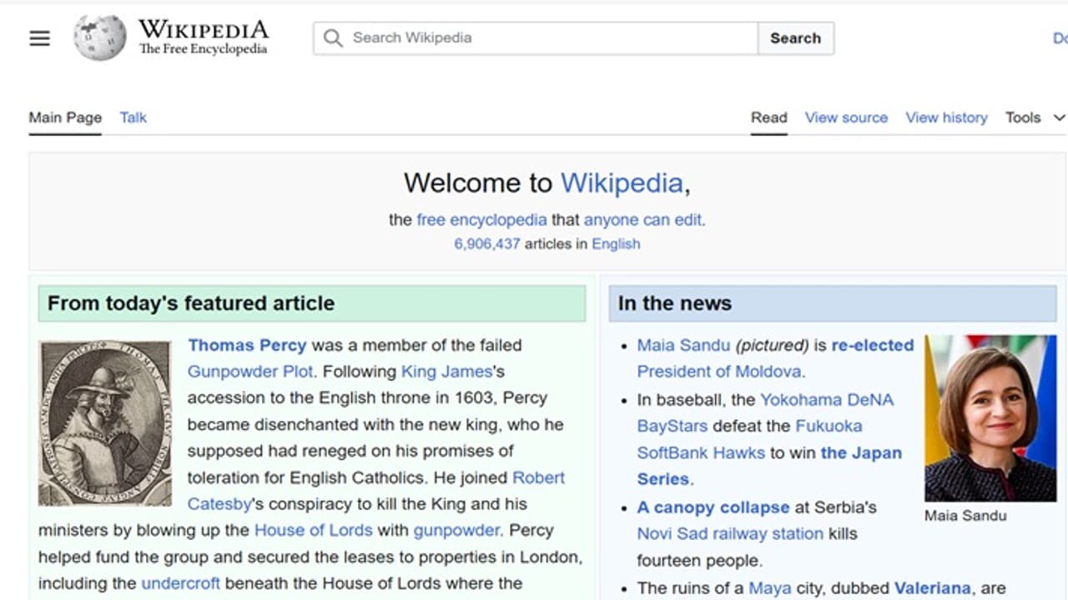Open the free encyclopedia link

(x=480, y=220)
